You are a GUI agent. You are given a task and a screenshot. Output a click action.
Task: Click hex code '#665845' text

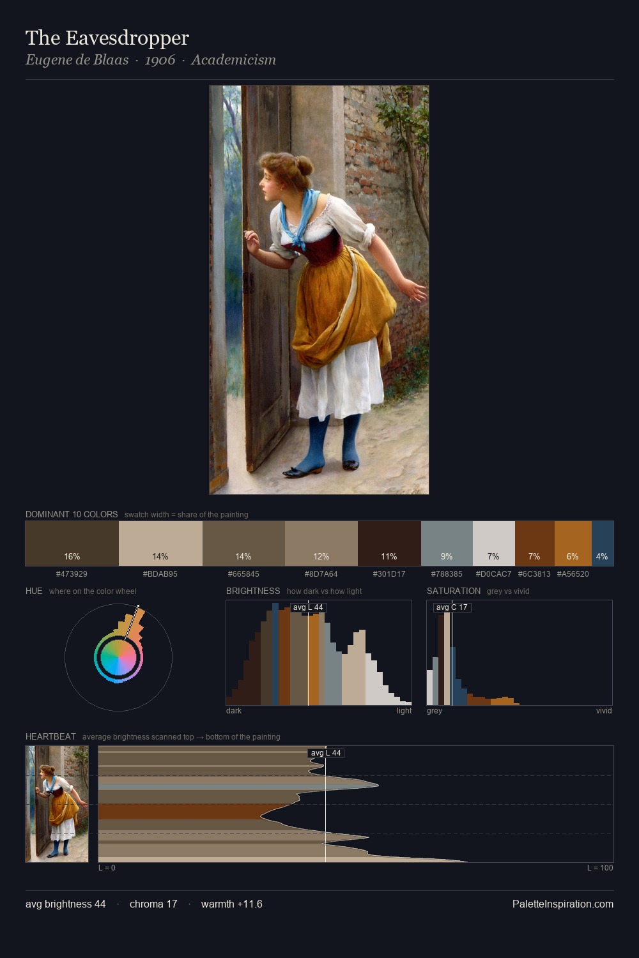(243, 574)
